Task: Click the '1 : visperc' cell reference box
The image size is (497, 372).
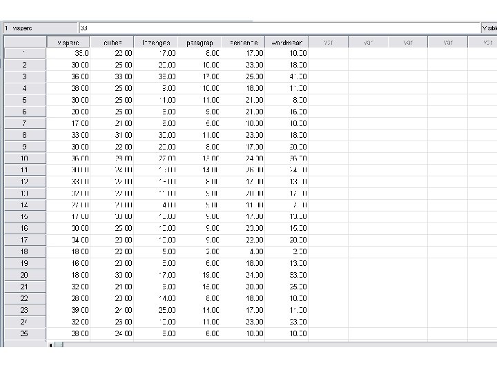Action: coord(40,28)
